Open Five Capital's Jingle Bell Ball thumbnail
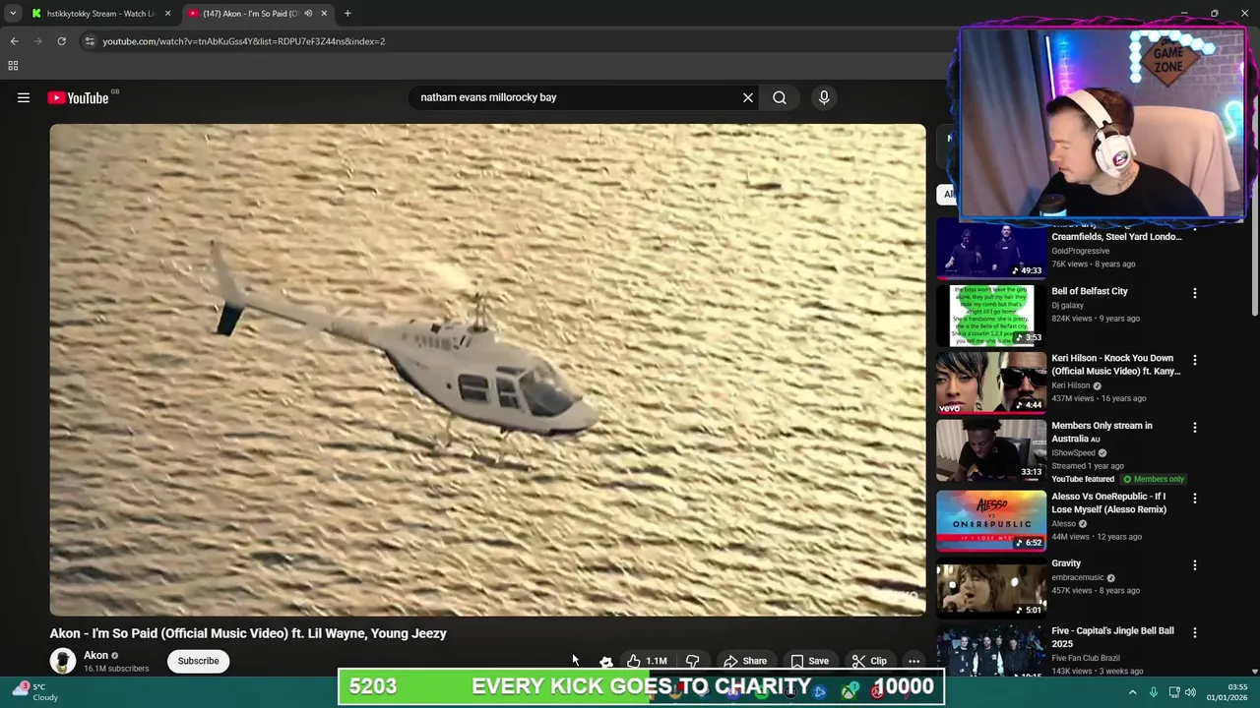Viewport: 1260px width, 708px height. 991,652
